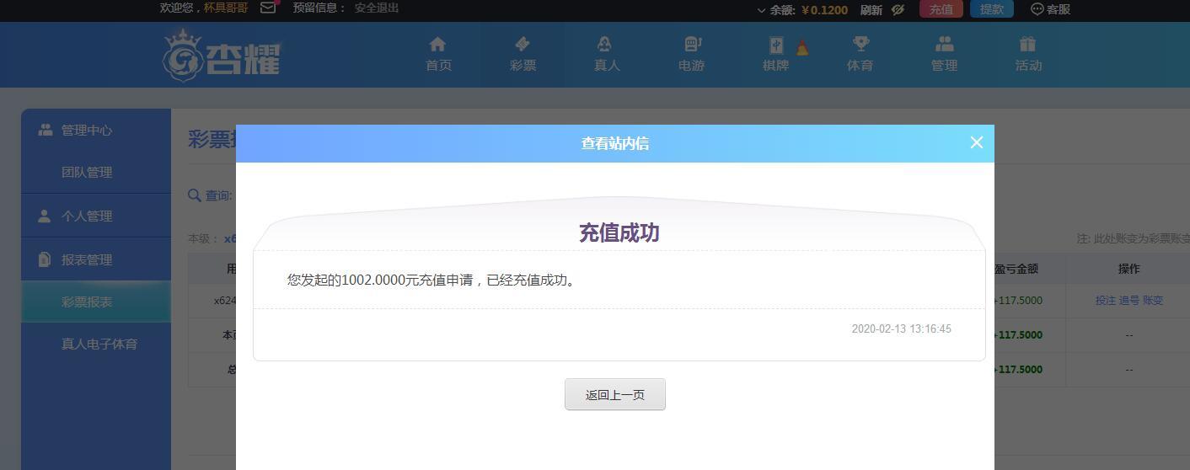Open the 电游 slot games icon
Image resolution: width=1190 pixels, height=470 pixels.
point(691,45)
